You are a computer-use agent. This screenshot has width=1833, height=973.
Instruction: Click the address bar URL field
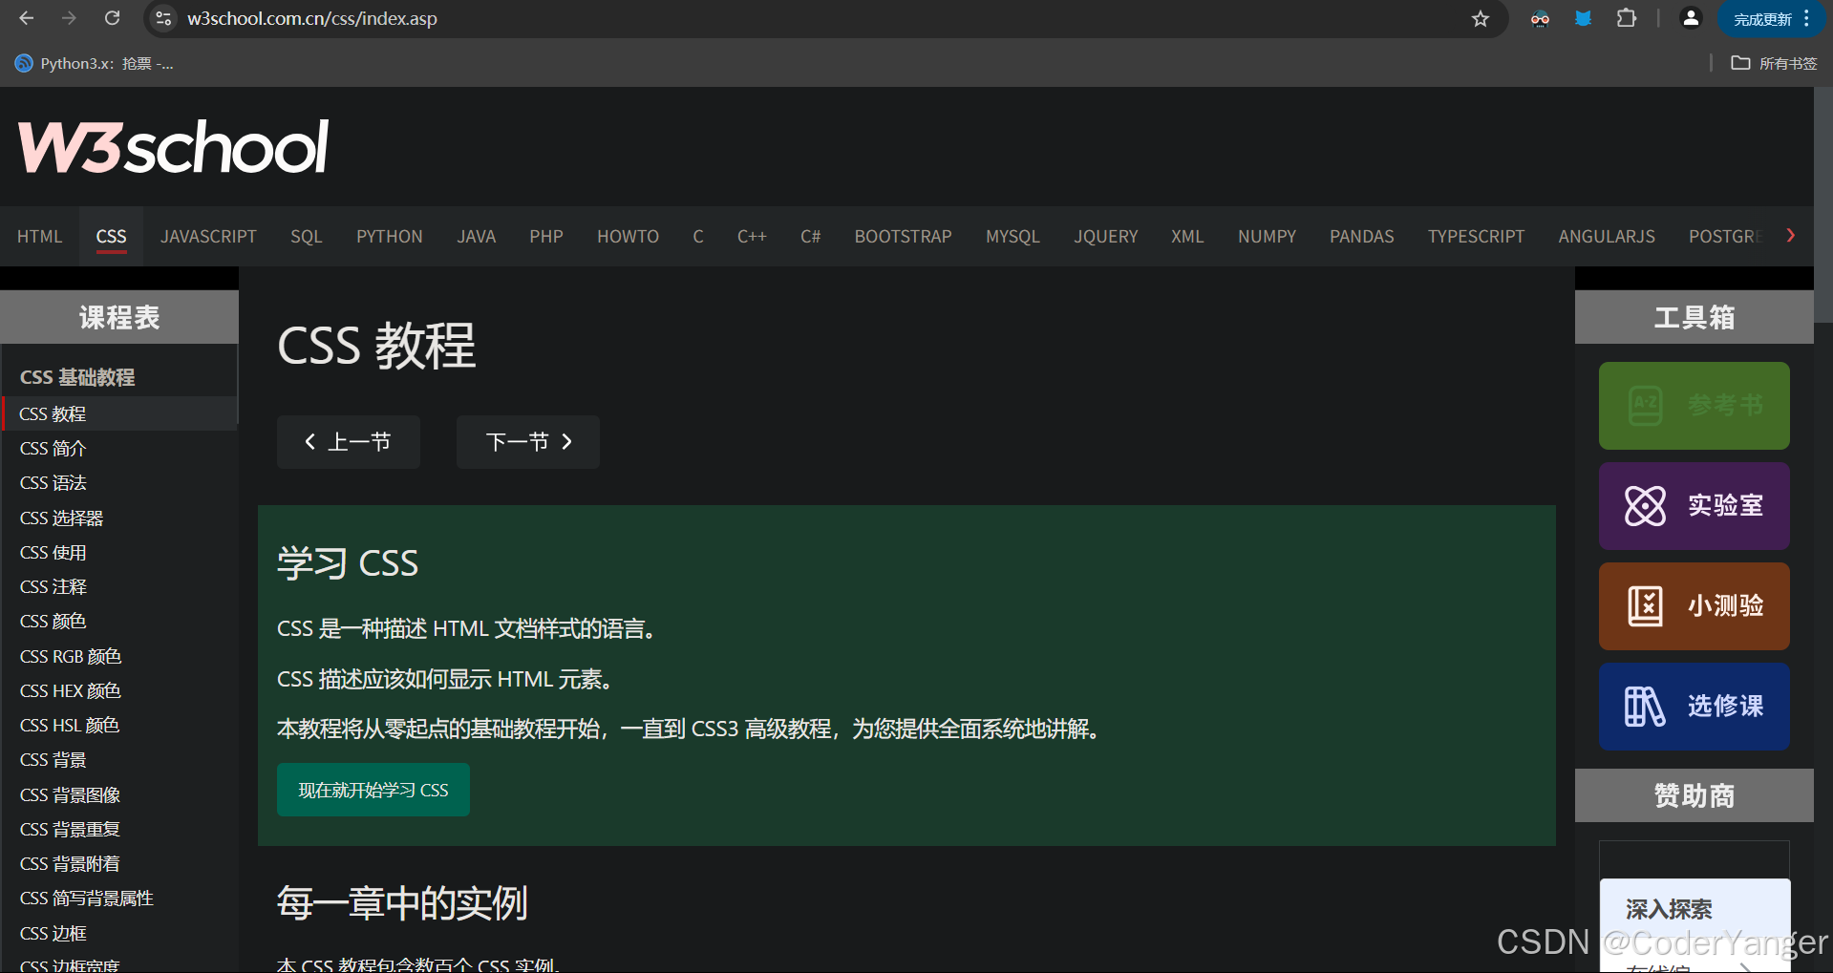coord(821,18)
